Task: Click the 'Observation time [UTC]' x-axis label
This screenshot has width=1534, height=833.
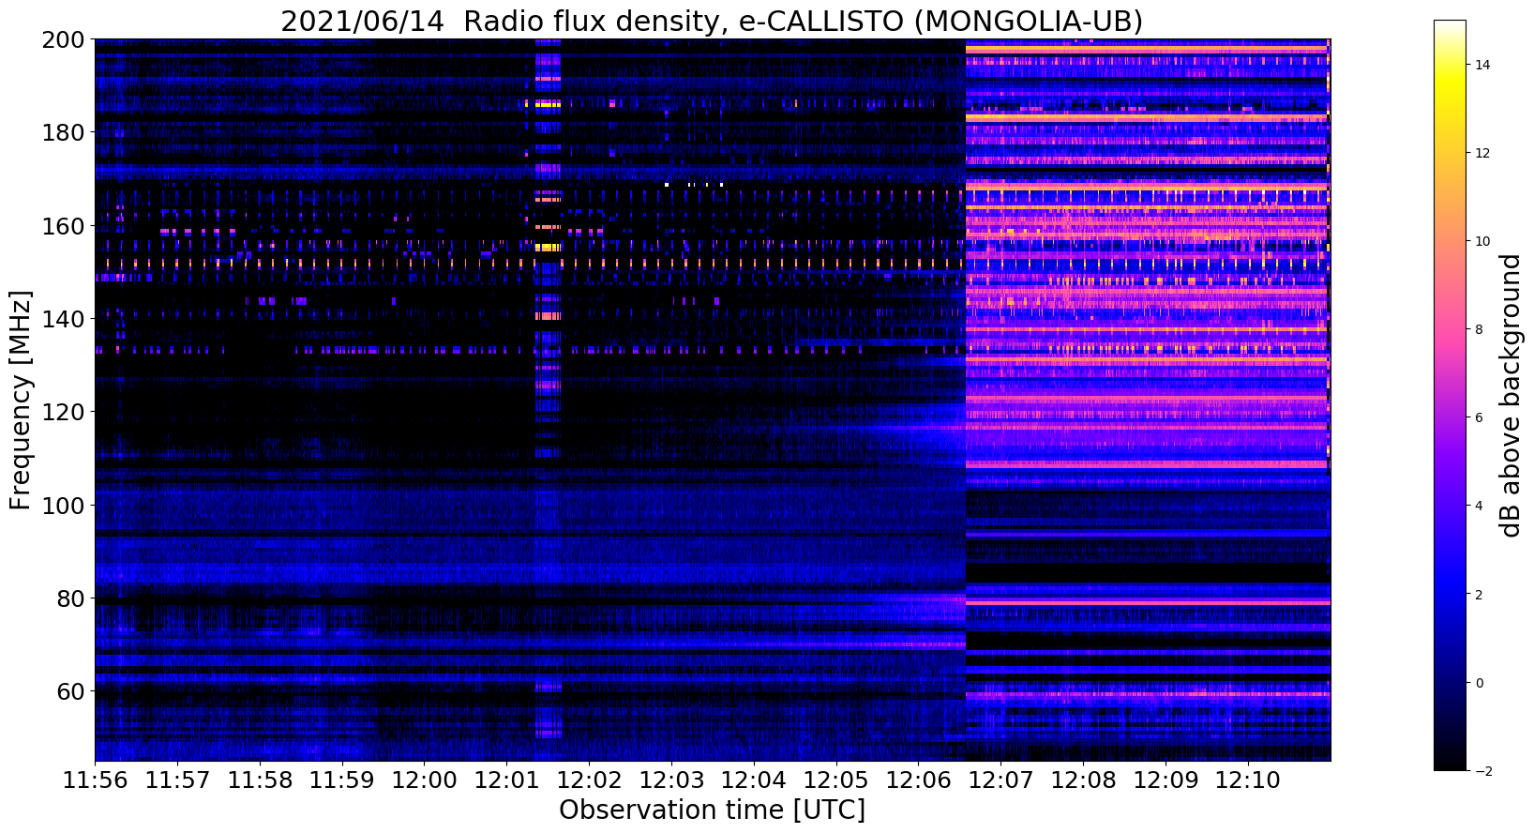Action: point(712,810)
